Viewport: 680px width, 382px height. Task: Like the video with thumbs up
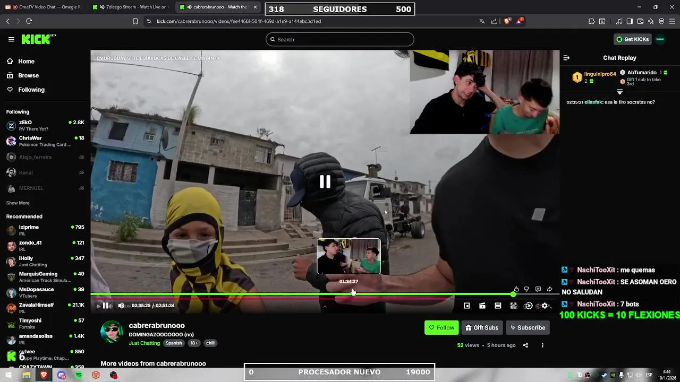(x=516, y=289)
